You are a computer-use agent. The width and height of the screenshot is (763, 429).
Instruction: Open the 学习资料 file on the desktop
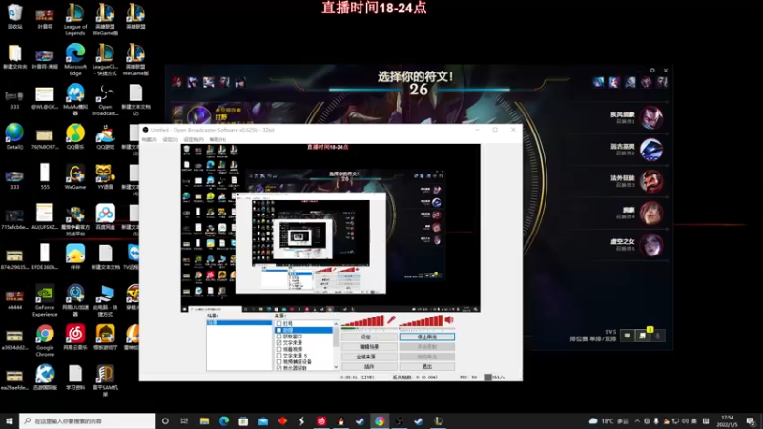[75, 378]
